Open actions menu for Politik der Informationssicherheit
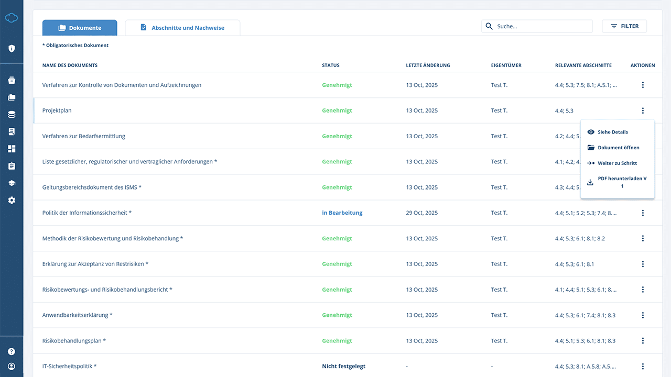 (643, 213)
